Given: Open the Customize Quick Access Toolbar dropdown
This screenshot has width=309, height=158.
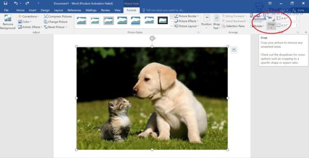Looking at the screenshot, I should [x=38, y=3].
